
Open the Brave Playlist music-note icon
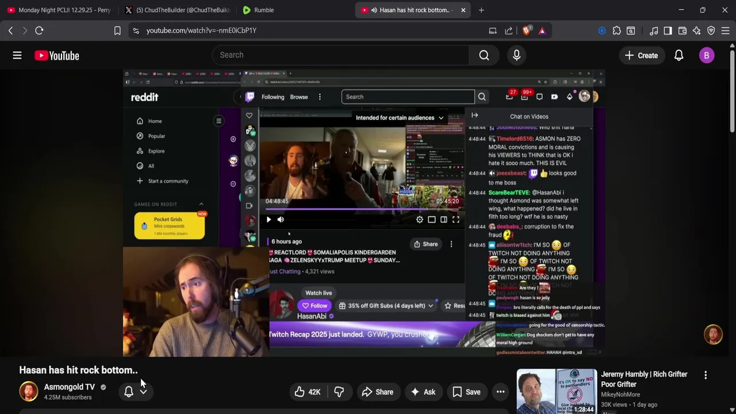coord(654,30)
